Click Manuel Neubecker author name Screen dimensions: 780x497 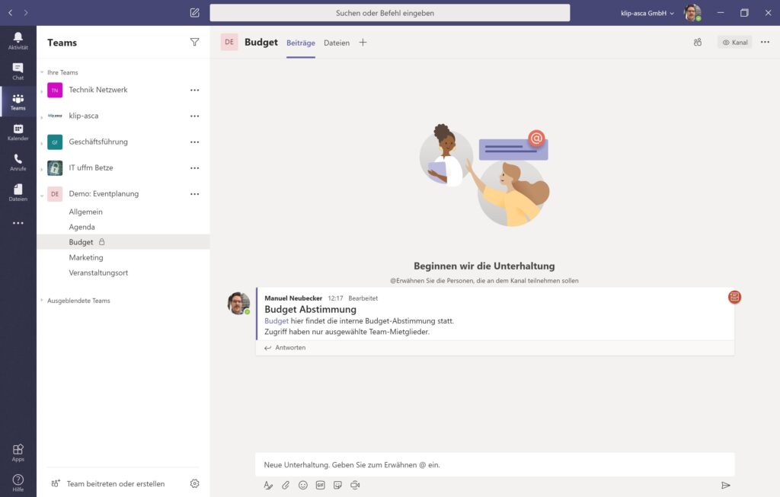click(293, 298)
